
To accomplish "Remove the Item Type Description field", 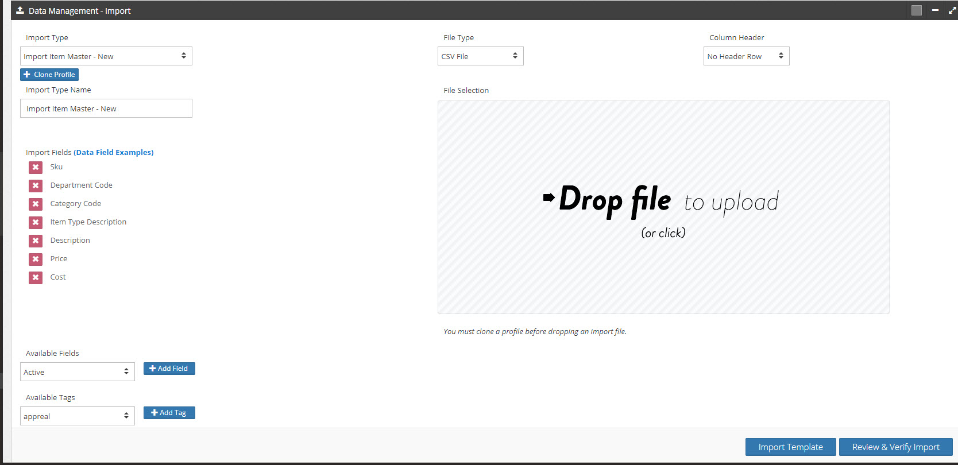I will [x=36, y=222].
